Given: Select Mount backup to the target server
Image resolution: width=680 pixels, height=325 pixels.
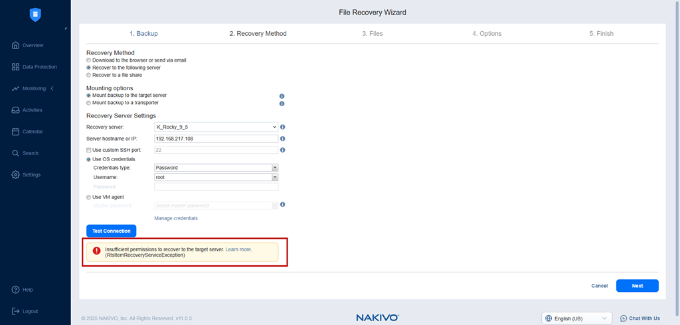Looking at the screenshot, I should coord(88,96).
